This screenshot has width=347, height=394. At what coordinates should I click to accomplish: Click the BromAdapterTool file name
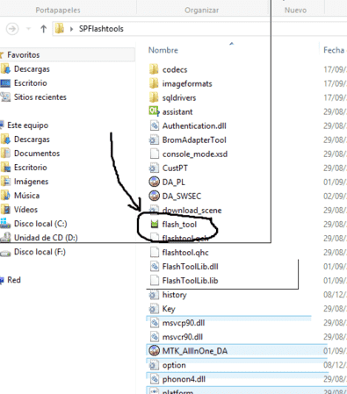click(194, 140)
